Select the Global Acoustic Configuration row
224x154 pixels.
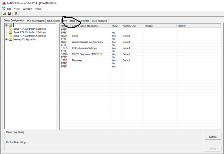(x=140, y=42)
